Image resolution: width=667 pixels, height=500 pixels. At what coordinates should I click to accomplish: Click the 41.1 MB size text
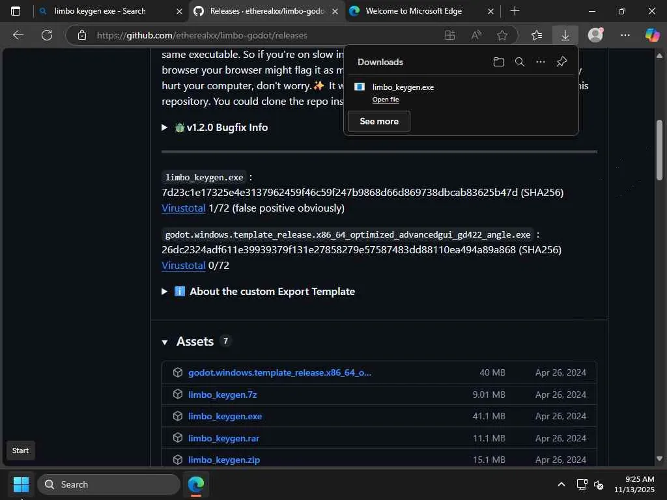489,416
